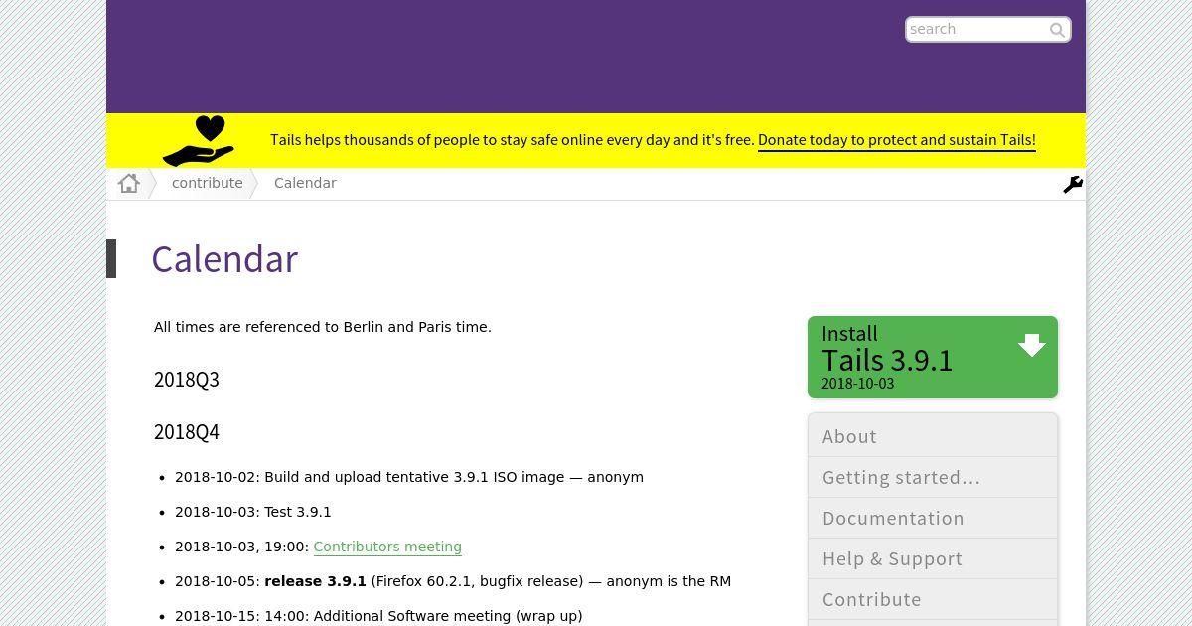Follow the Donate today to protect Tails link
This screenshot has height=626, width=1192.
(897, 140)
